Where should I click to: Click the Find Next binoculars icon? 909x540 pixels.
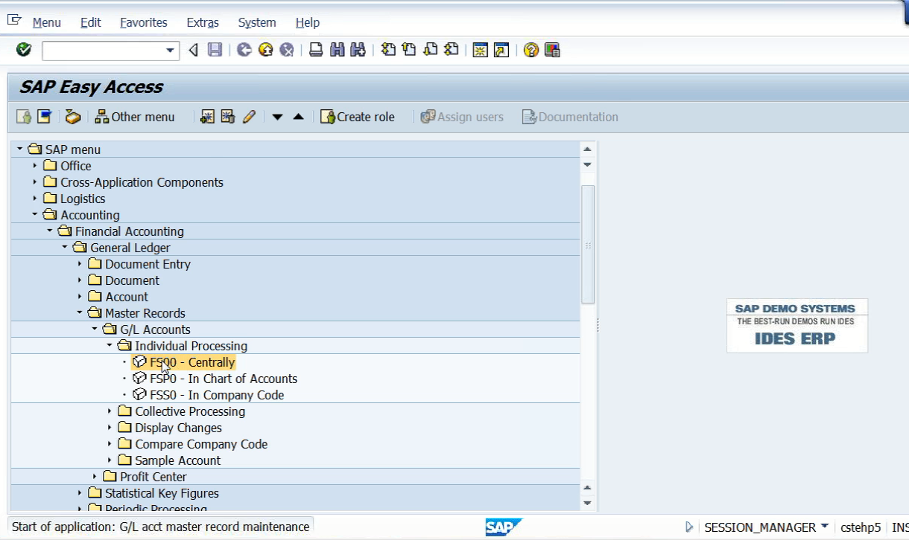point(358,50)
